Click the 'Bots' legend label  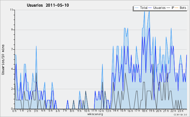[183, 8]
